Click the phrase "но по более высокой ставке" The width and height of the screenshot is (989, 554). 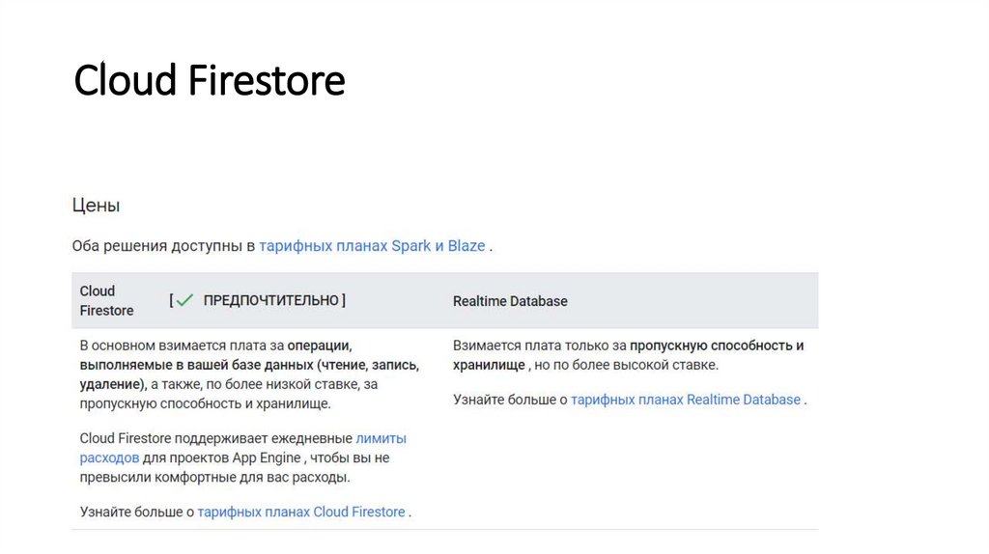(628, 365)
